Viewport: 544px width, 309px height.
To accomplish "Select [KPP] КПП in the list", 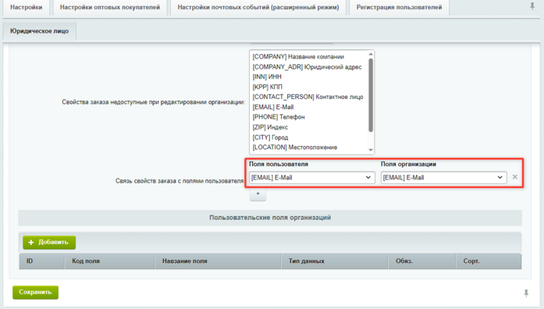I will tap(308, 87).
